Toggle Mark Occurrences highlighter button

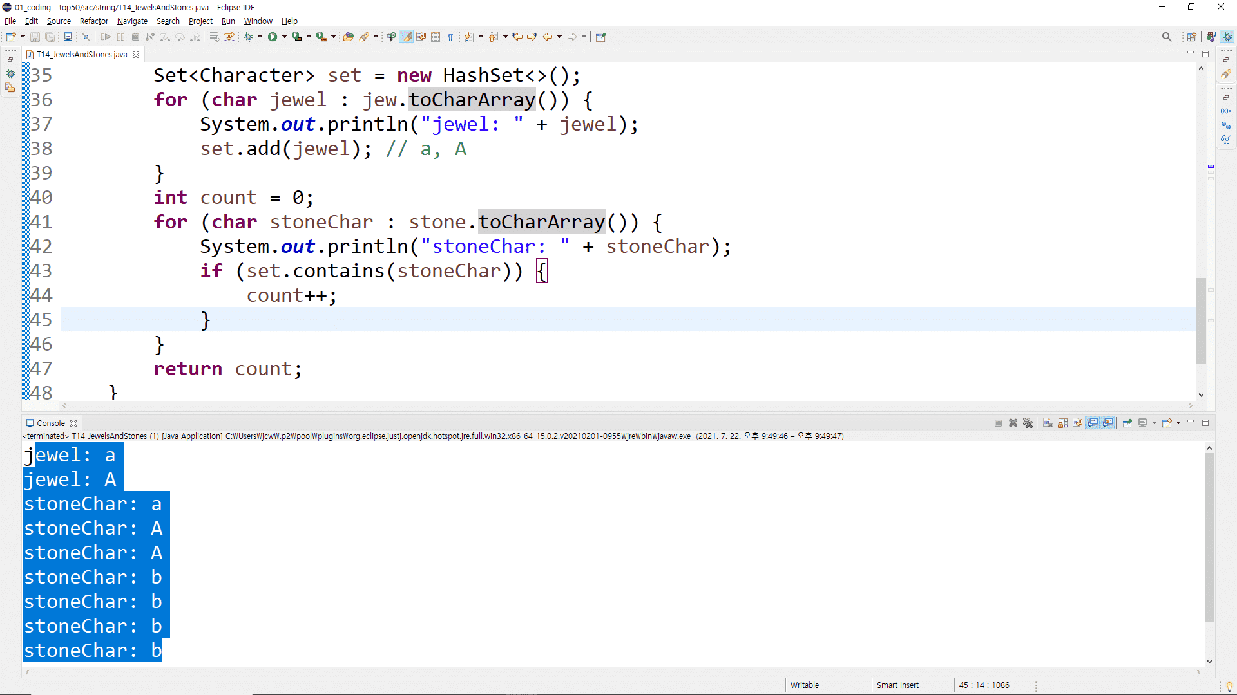407,37
